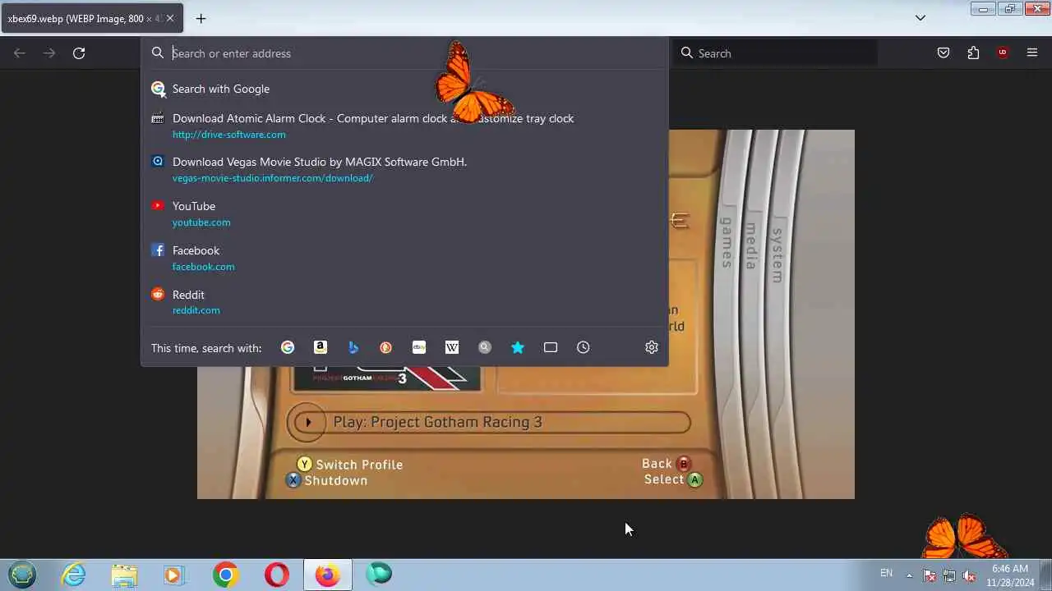Select the gray magnifier search engine icon
The width and height of the screenshot is (1052, 591).
click(x=485, y=347)
